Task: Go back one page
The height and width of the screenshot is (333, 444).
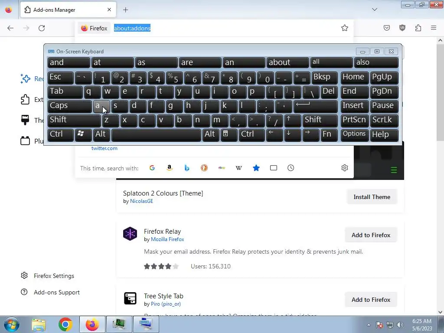Action: click(10, 28)
